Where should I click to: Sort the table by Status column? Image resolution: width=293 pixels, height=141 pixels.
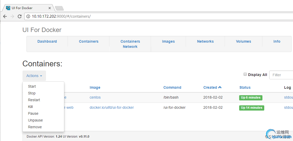(245, 87)
